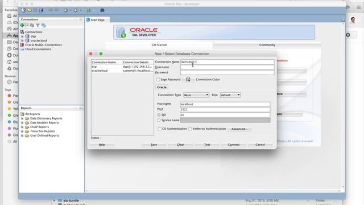Open the Connection Type dropdown
364x205 pixels.
(x=196, y=95)
